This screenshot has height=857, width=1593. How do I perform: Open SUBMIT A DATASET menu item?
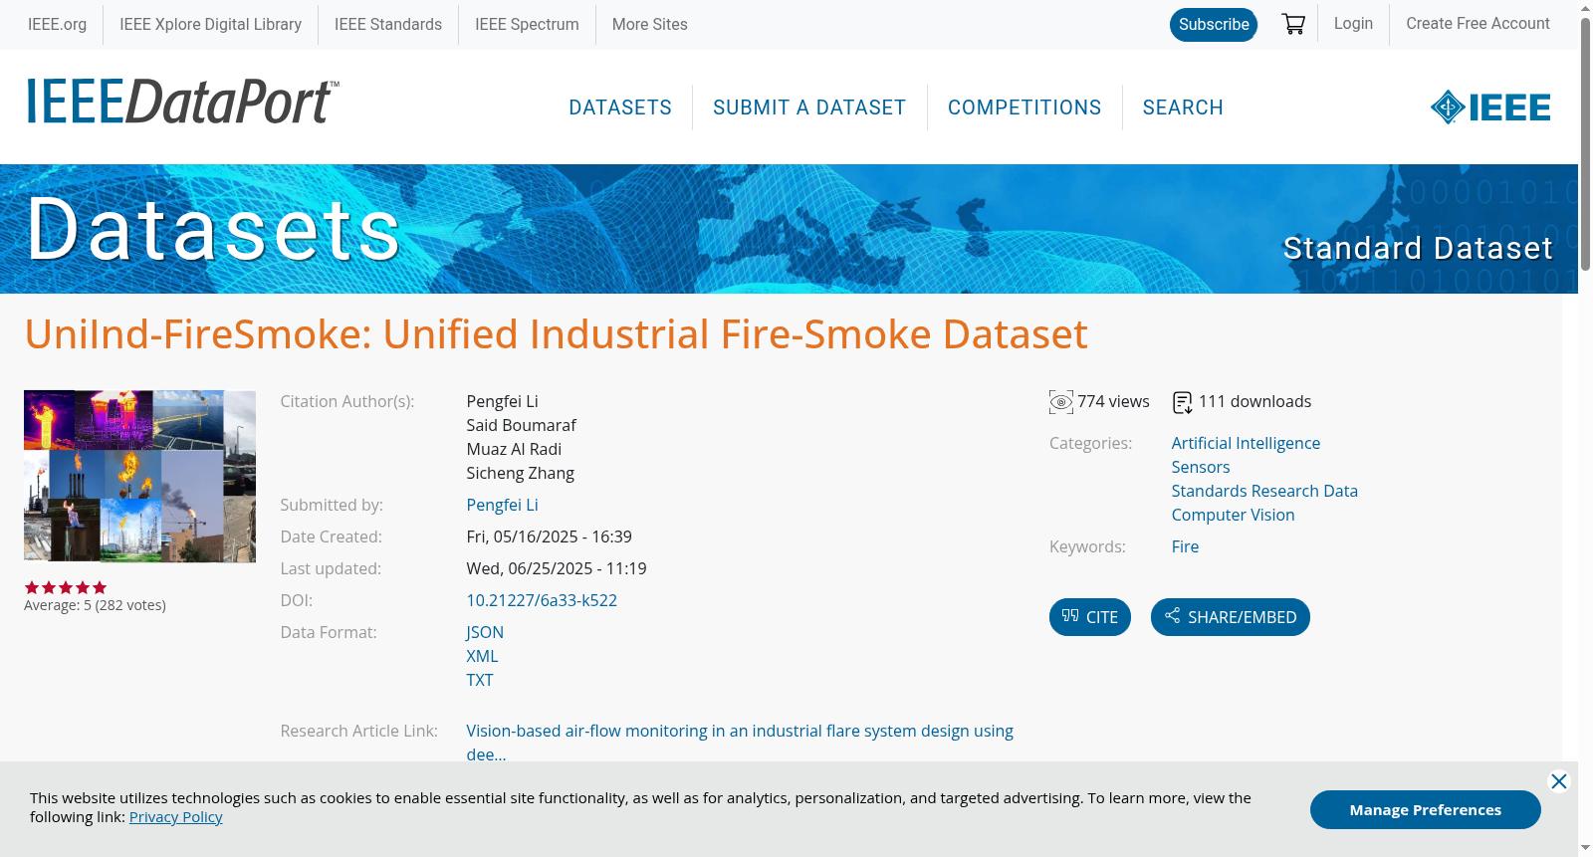pyautogui.click(x=809, y=107)
